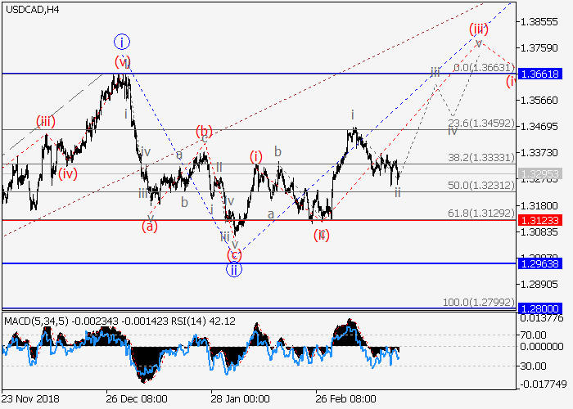
Task: Select the projected gray iv wave label
Action: [x=453, y=131]
